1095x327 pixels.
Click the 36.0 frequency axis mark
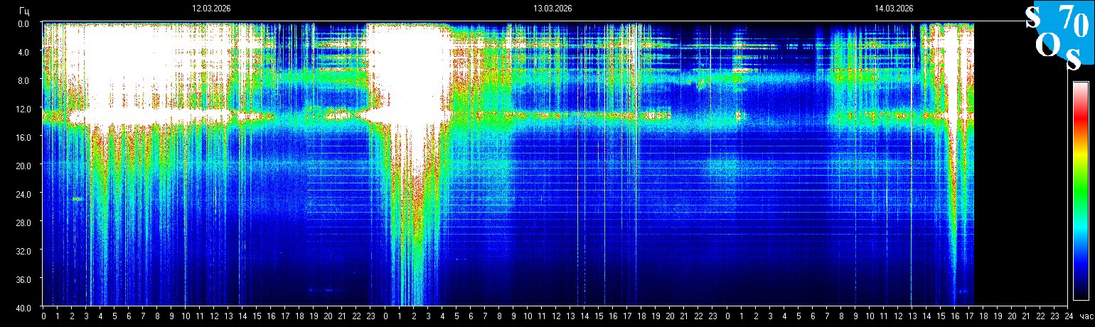25,279
